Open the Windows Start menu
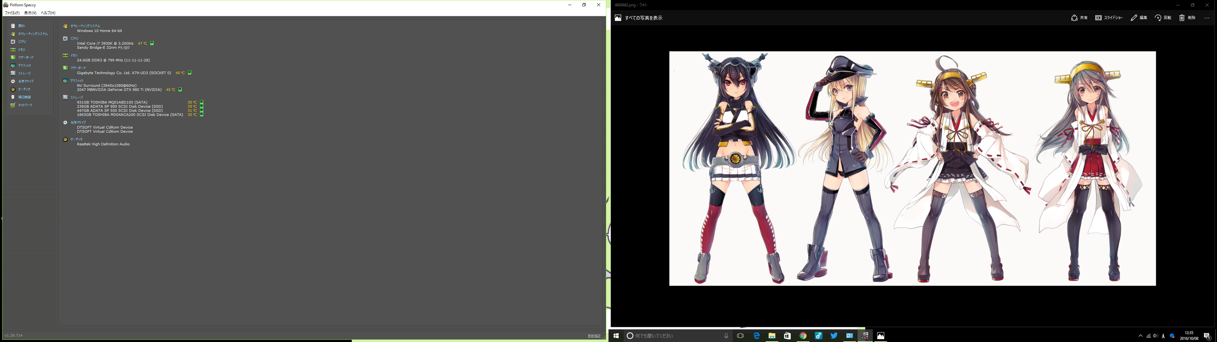The image size is (1217, 342). click(616, 336)
